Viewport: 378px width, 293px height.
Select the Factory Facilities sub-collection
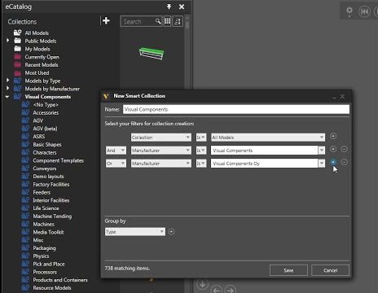coord(51,185)
